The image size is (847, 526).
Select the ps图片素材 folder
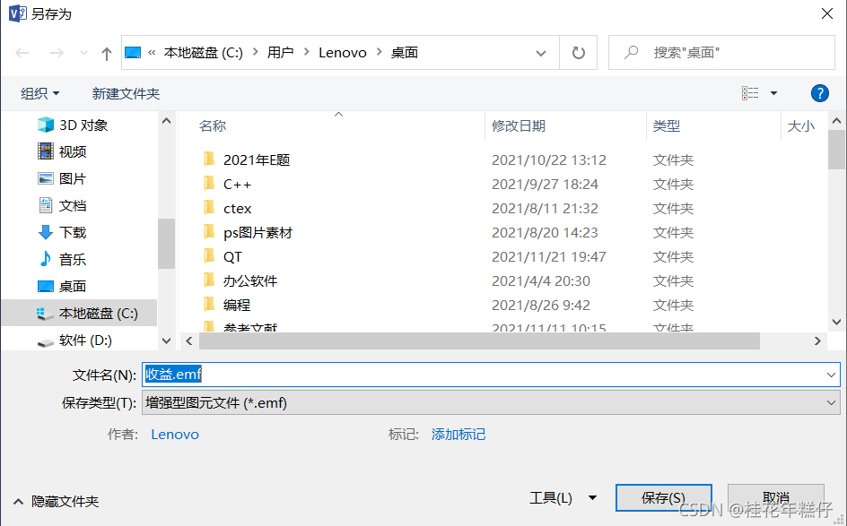click(258, 233)
